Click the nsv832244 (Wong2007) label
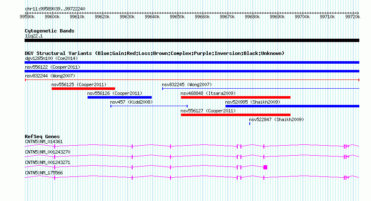This screenshot has height=201, width=371. tap(50, 76)
